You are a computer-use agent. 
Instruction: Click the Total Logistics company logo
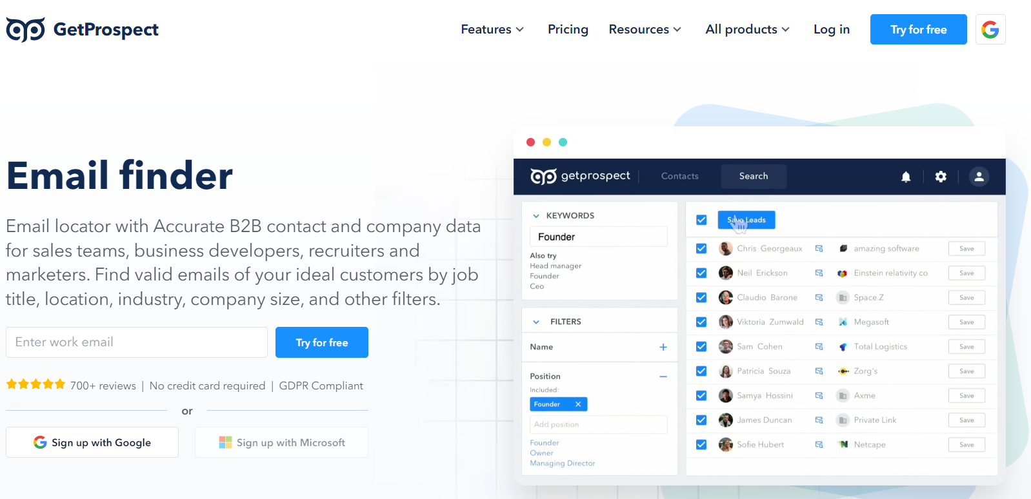[843, 346]
